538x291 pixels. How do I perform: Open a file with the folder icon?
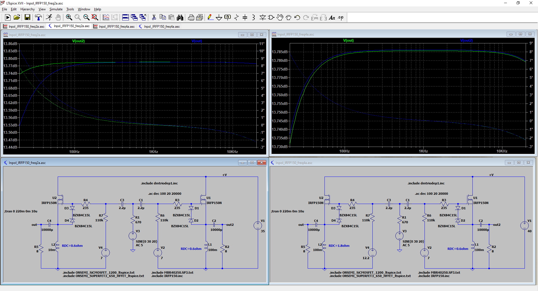[x=17, y=18]
